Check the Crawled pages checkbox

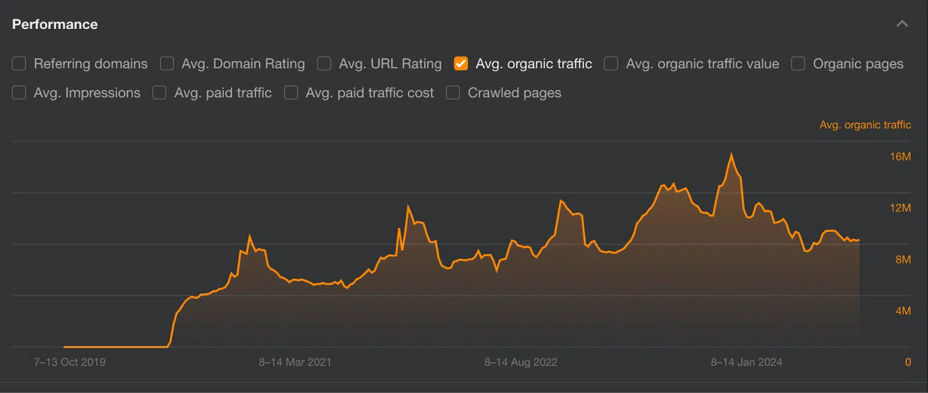tap(453, 93)
